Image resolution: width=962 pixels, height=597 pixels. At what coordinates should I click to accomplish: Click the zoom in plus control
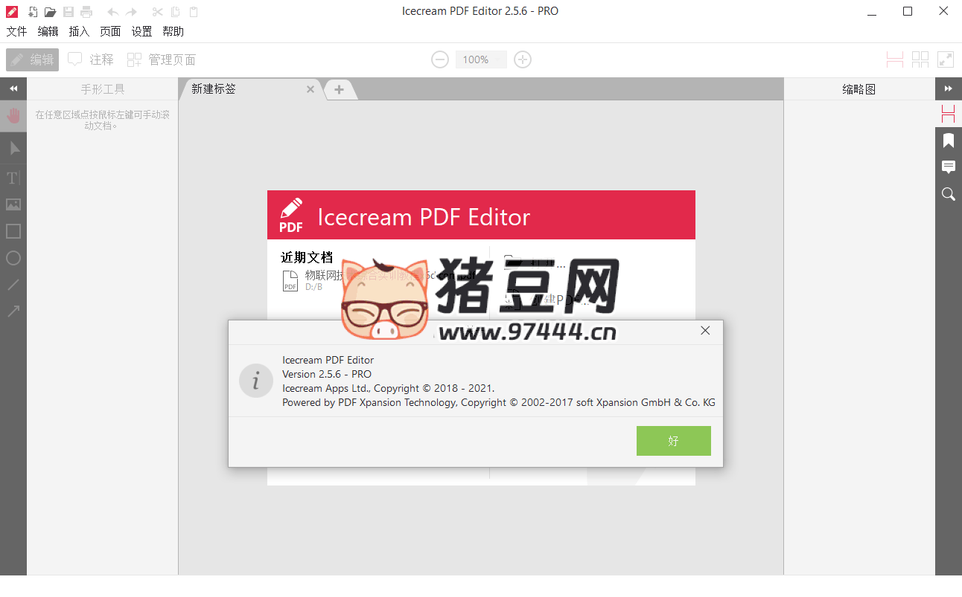coord(522,59)
